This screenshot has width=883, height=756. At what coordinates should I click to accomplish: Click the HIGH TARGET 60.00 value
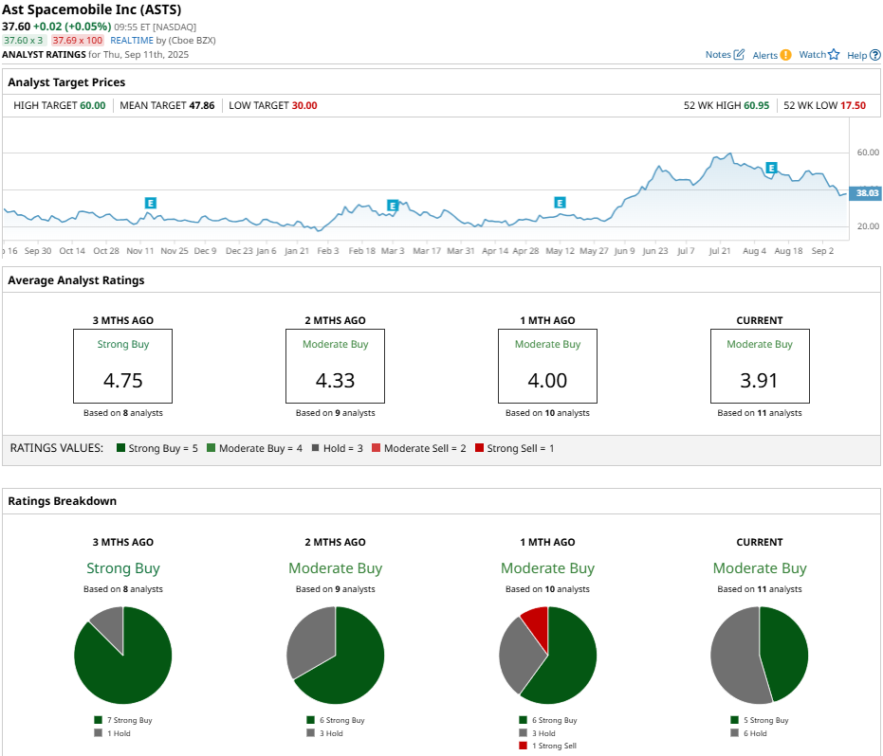92,106
